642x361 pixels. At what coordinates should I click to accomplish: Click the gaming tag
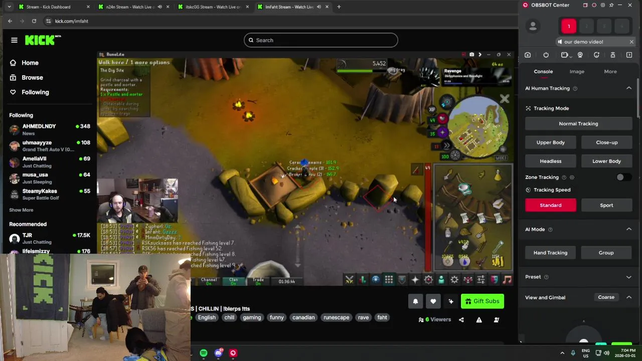252,317
